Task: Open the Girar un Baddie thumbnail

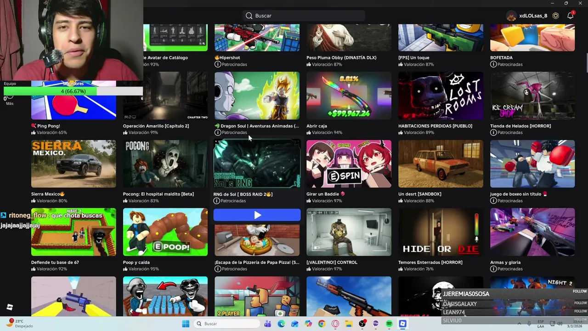Action: pyautogui.click(x=349, y=164)
